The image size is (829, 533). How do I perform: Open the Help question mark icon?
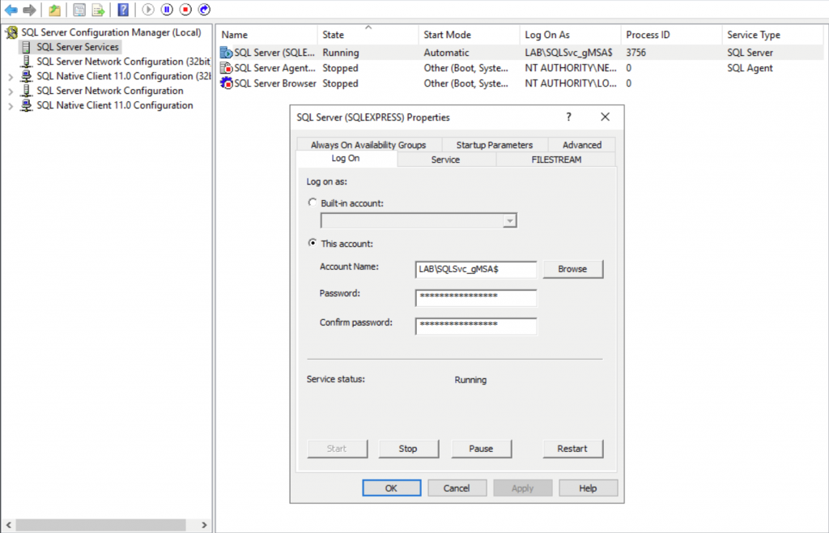[x=123, y=10]
